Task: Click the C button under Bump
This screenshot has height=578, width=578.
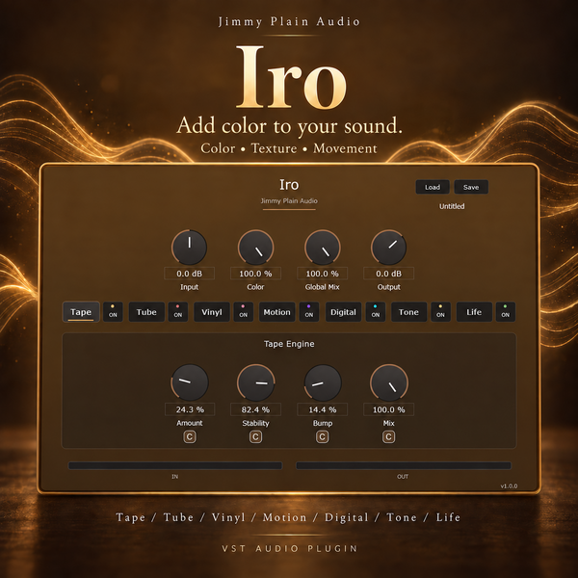Action: point(322,436)
